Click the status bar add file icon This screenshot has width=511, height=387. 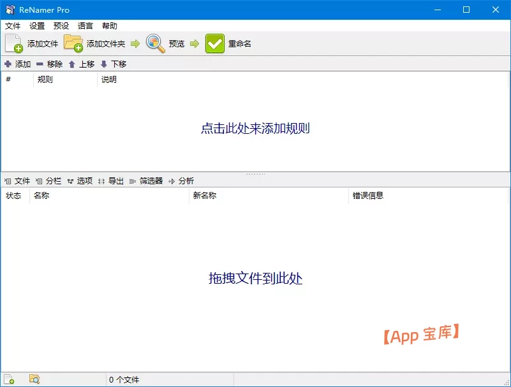(x=10, y=379)
